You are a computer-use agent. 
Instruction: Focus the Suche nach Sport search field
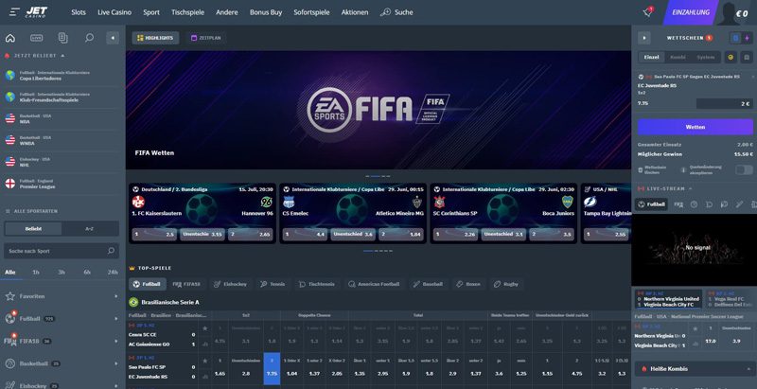(x=62, y=251)
